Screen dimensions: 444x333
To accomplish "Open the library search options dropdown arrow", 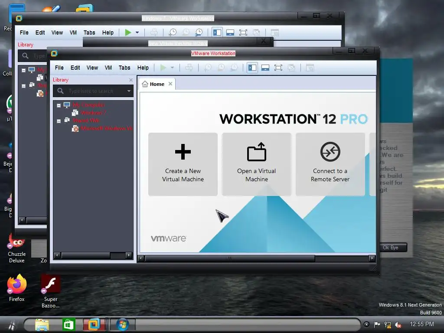I will 129,91.
